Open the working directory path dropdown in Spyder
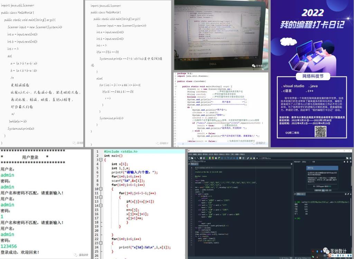Viewport: 354px width, 259px height. tap(302, 158)
